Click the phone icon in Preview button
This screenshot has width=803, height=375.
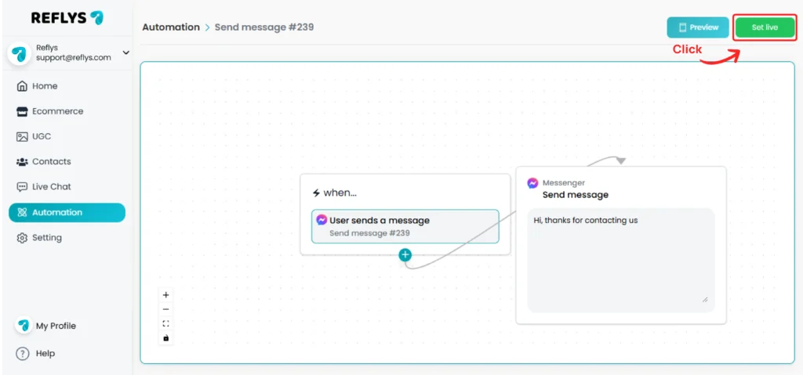[x=682, y=27]
